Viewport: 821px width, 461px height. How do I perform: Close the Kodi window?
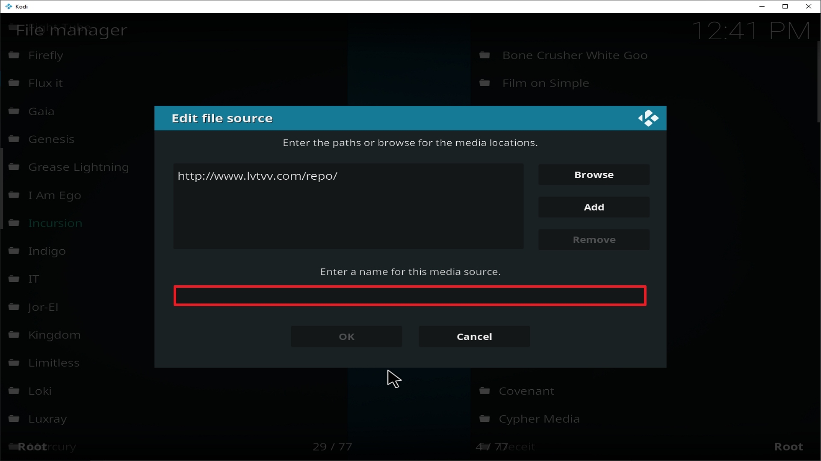click(809, 6)
